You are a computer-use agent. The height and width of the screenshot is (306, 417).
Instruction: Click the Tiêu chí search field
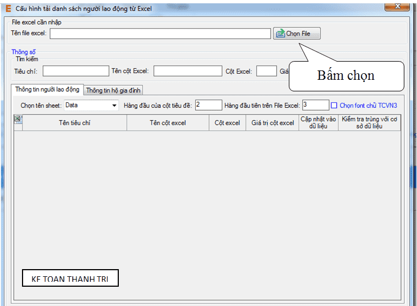(x=76, y=71)
